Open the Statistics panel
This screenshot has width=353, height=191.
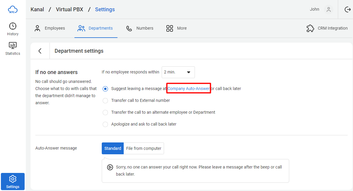13,49
